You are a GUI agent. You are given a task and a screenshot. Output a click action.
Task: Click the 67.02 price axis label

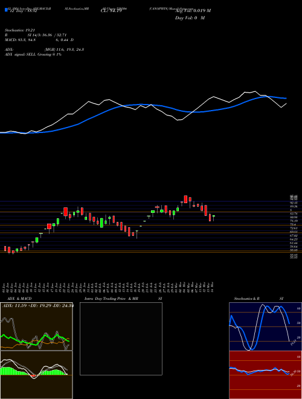294,236
